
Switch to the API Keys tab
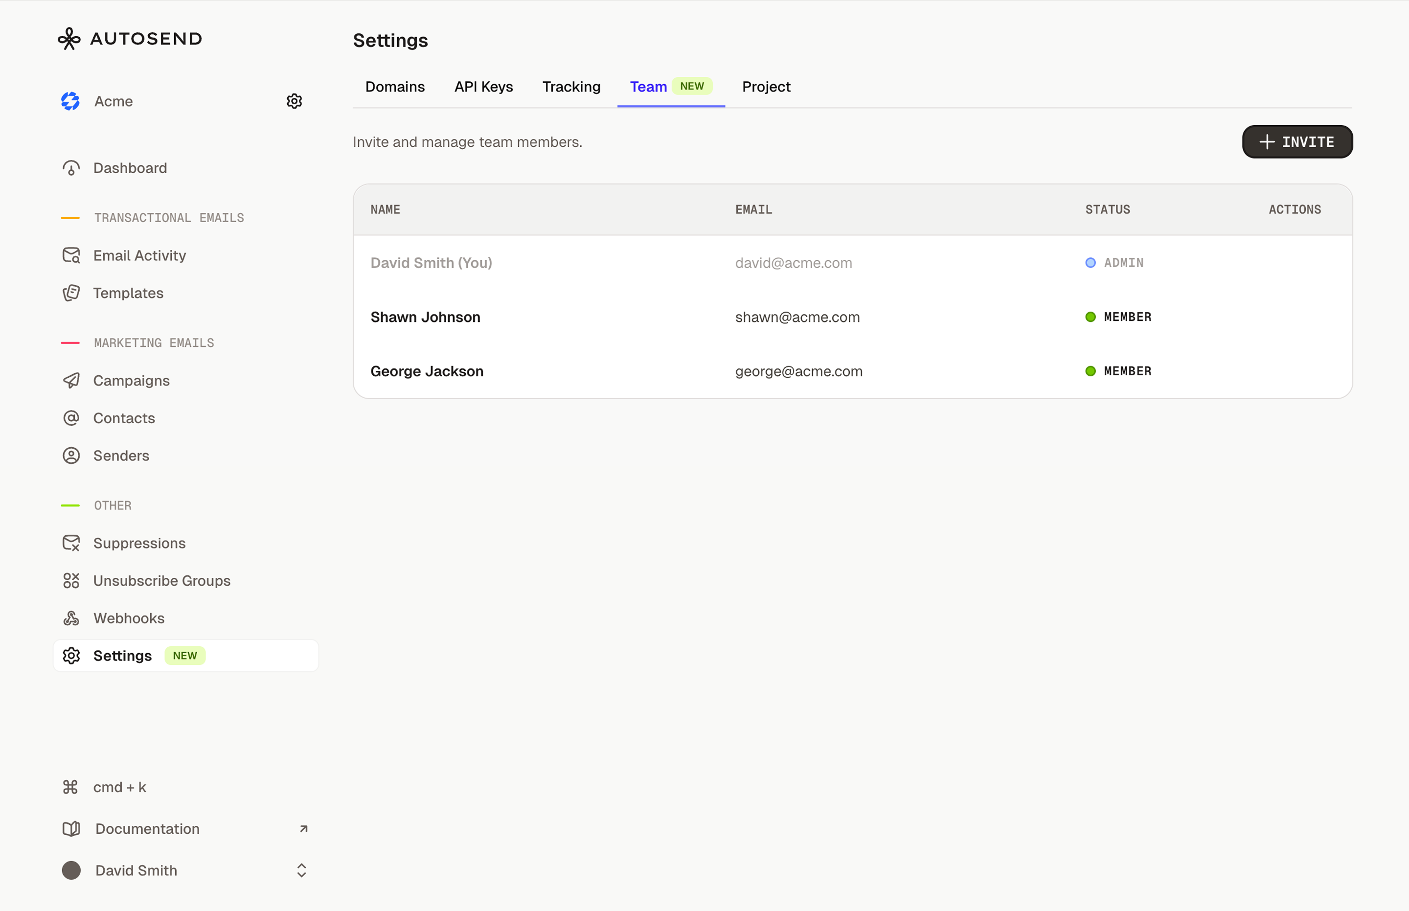click(x=483, y=87)
